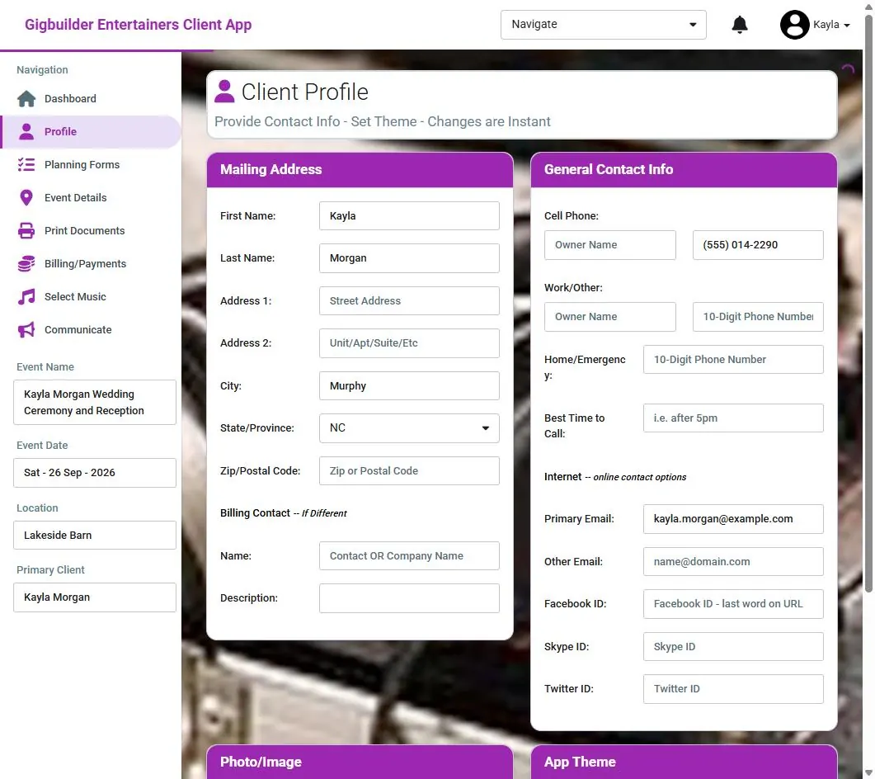Open the Select Music note icon
Image resolution: width=875 pixels, height=779 pixels.
[x=26, y=296]
